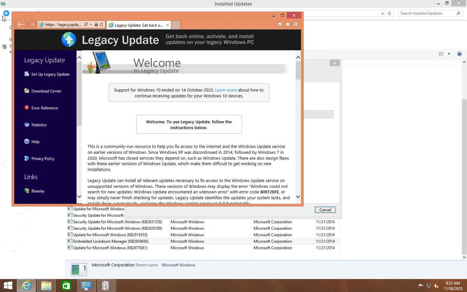Screen dimensions: 467x292
Task: Open the blue Help icon in Installed Updates
Action: point(459,54)
